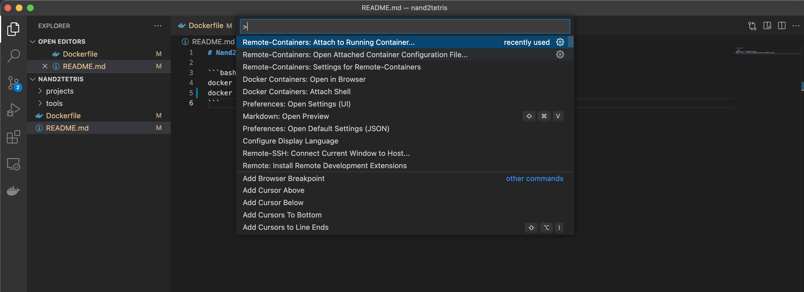Close README.md in Open Editors
The width and height of the screenshot is (804, 292).
[45, 66]
